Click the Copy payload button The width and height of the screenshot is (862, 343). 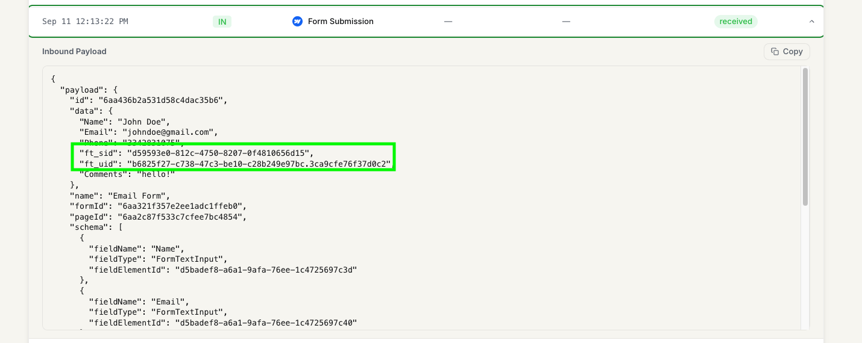coord(787,52)
